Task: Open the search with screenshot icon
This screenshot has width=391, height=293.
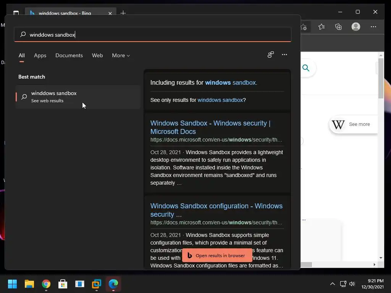Action: click(271, 55)
